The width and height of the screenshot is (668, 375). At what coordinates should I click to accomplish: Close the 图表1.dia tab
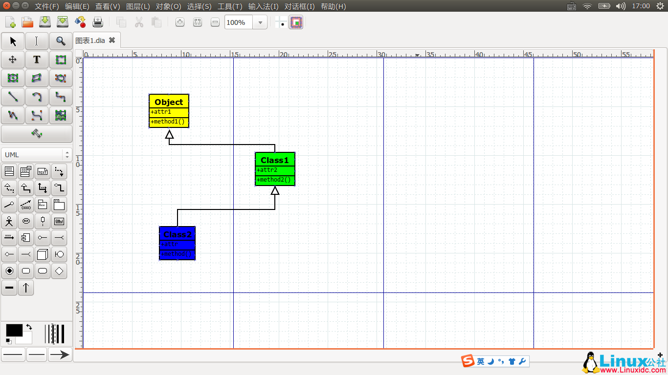[x=112, y=40]
